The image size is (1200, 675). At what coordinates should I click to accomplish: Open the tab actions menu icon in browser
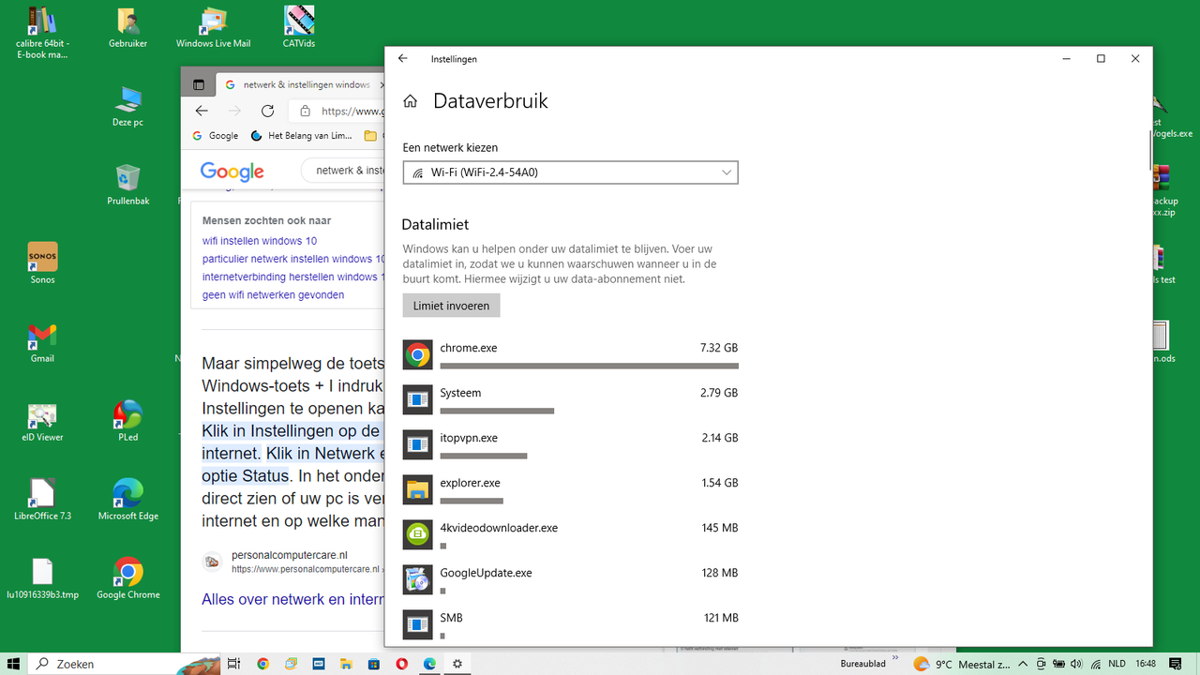point(199,84)
